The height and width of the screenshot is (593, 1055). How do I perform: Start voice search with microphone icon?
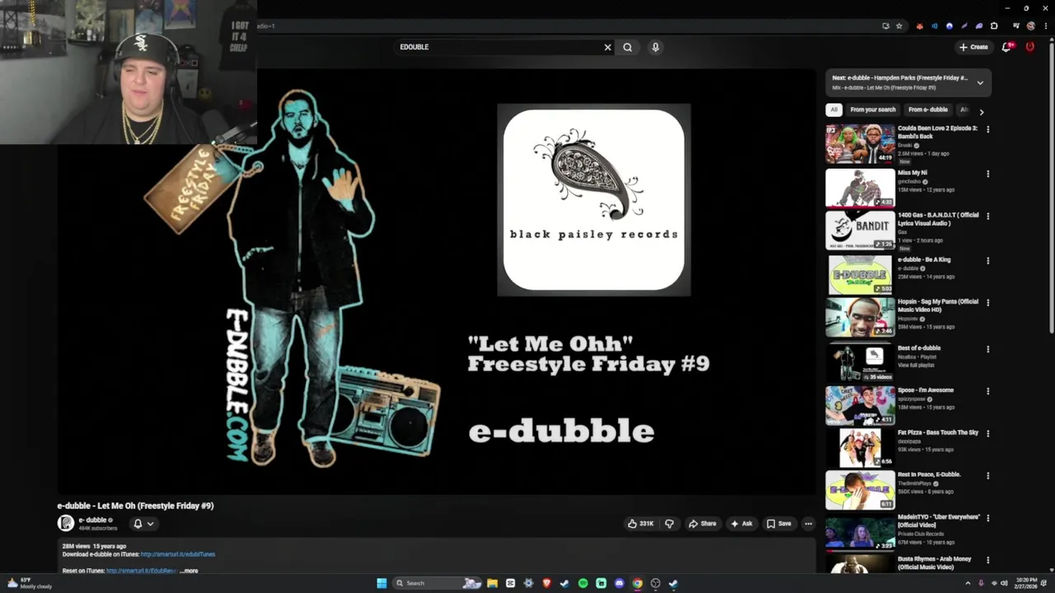655,47
